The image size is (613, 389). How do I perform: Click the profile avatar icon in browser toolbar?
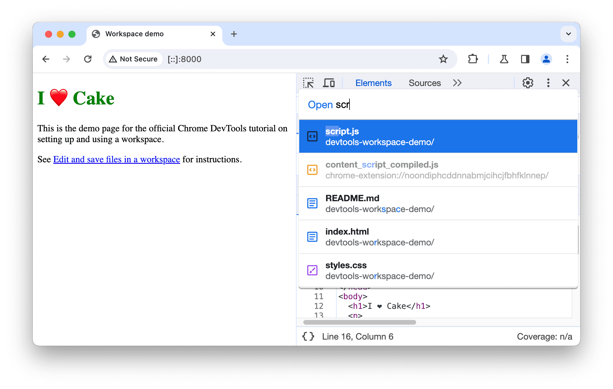tap(546, 58)
